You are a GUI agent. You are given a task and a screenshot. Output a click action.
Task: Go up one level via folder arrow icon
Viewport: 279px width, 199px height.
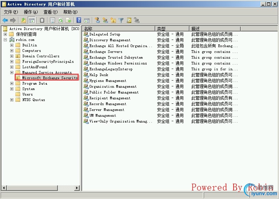point(24,20)
